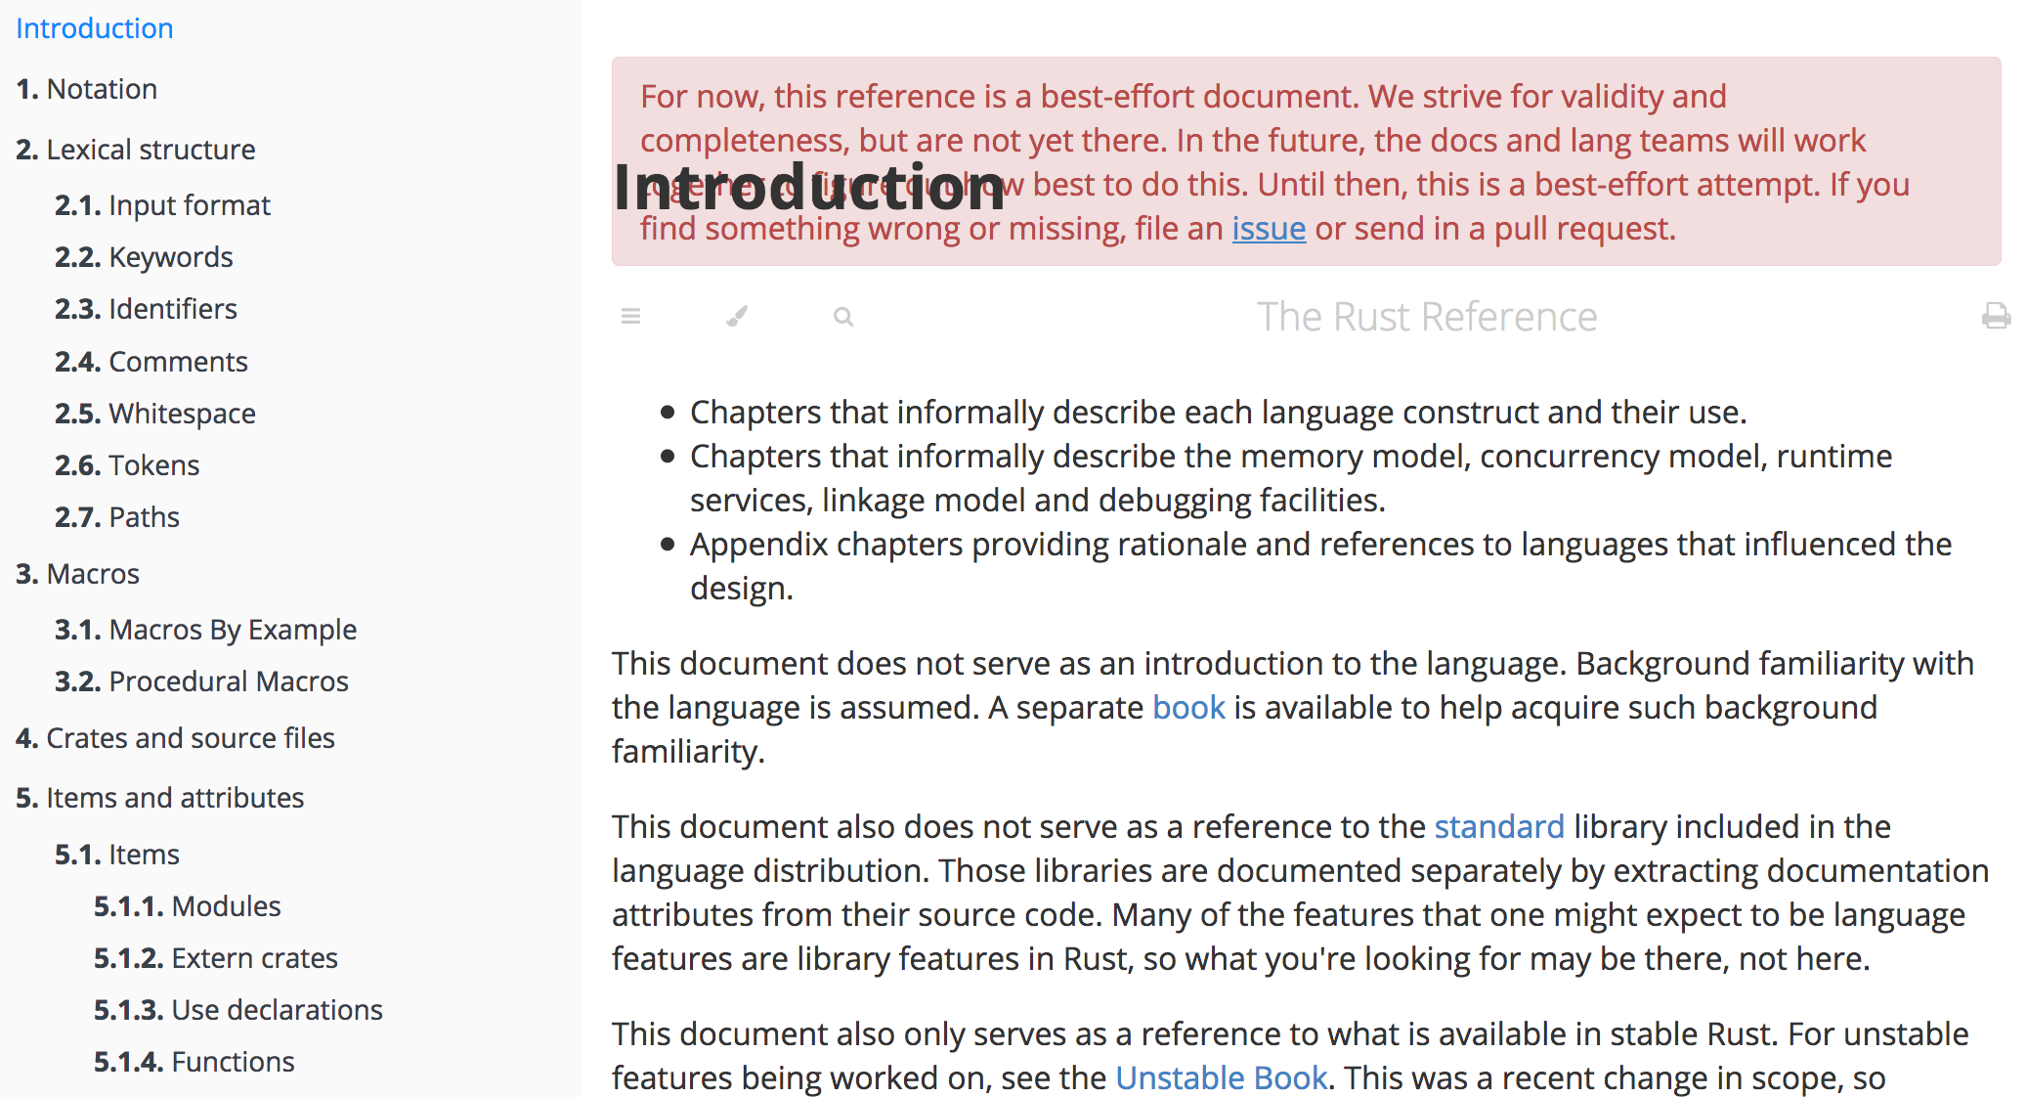Follow the book hyperlink
The width and height of the screenshot is (2027, 1097).
1188,707
